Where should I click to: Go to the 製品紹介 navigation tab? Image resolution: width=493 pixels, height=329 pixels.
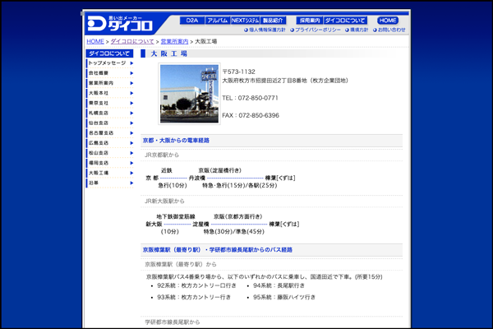coord(273,19)
